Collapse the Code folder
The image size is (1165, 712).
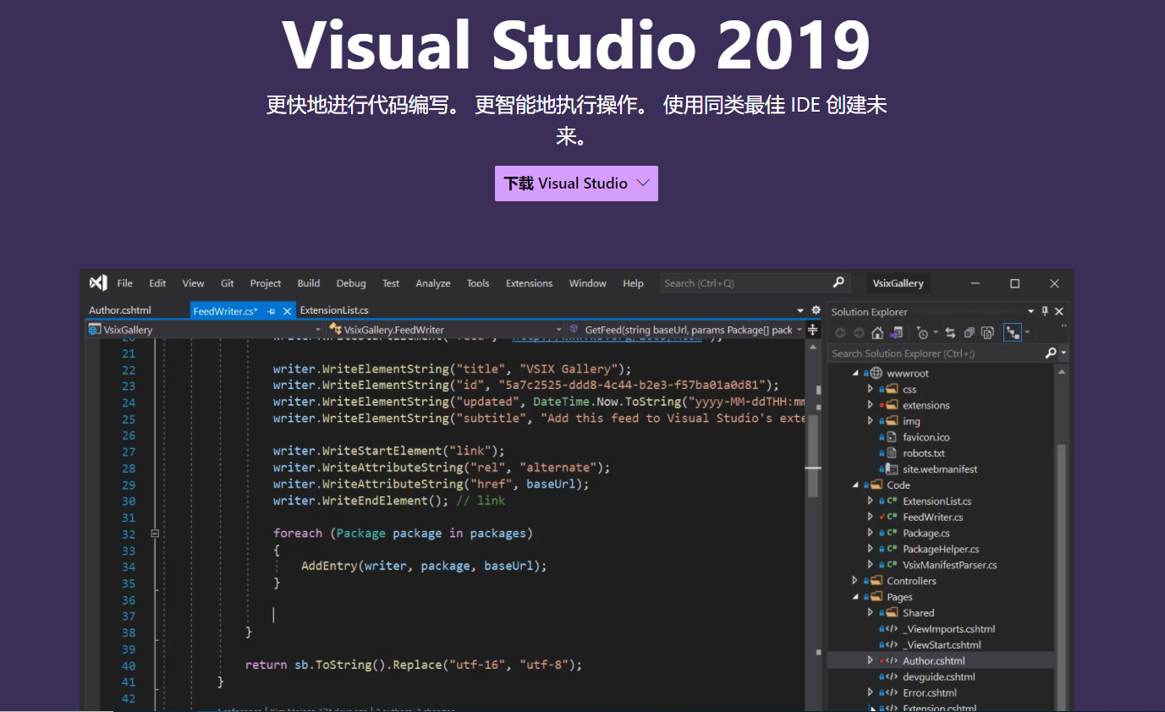(x=855, y=485)
